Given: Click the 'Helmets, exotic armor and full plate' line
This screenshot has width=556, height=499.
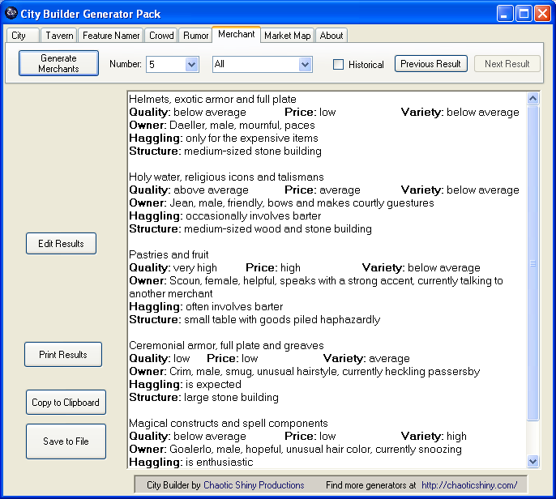Looking at the screenshot, I should 212,99.
